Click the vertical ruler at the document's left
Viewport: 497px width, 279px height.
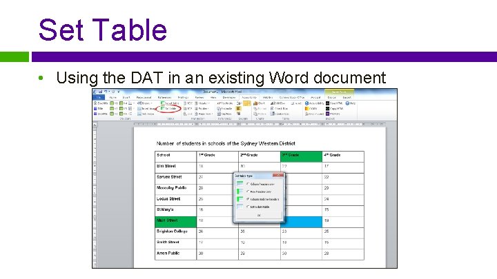(95, 196)
